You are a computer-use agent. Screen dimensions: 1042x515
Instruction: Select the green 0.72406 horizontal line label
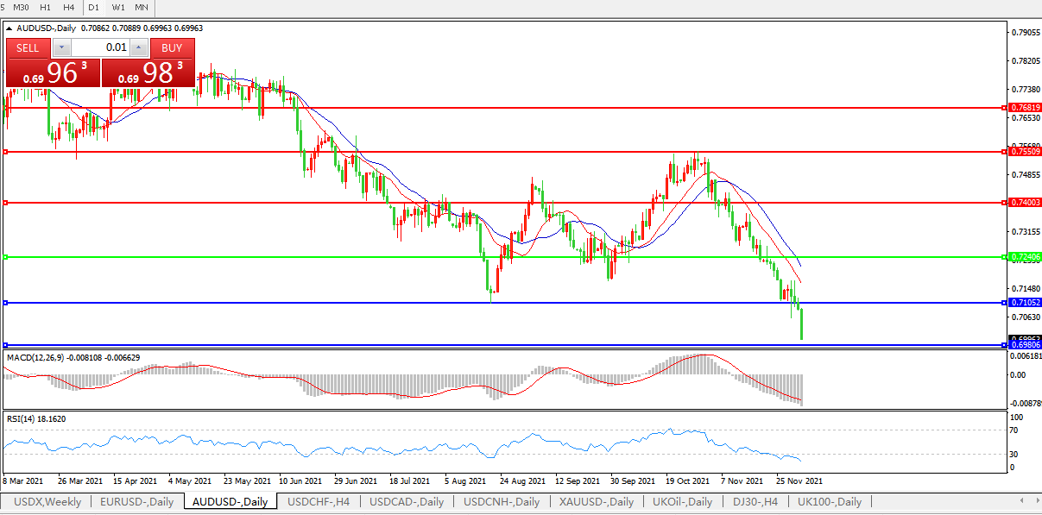[x=1025, y=257]
